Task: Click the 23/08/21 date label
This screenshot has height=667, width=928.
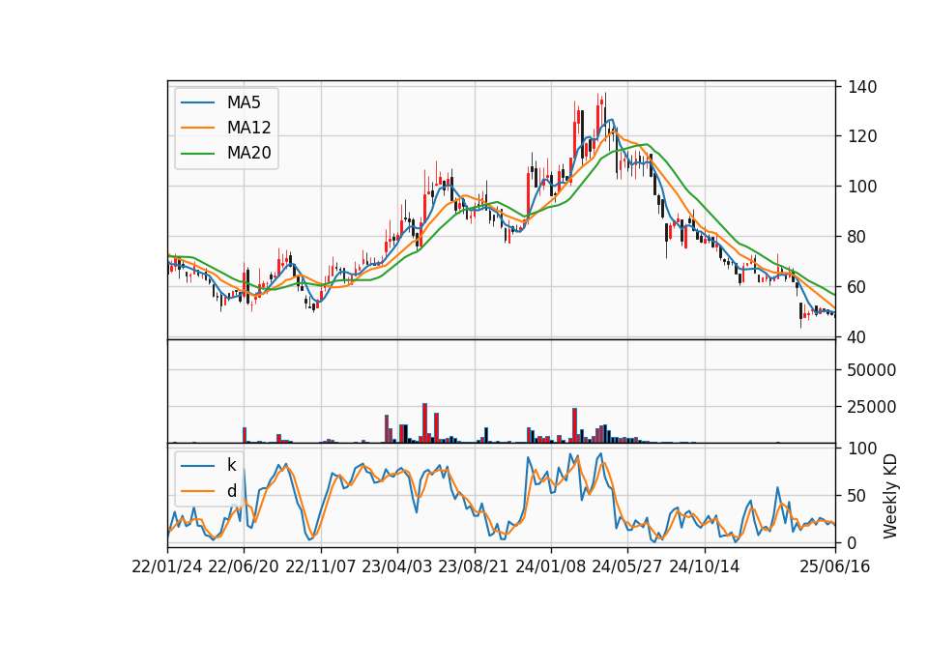Action: (x=474, y=566)
